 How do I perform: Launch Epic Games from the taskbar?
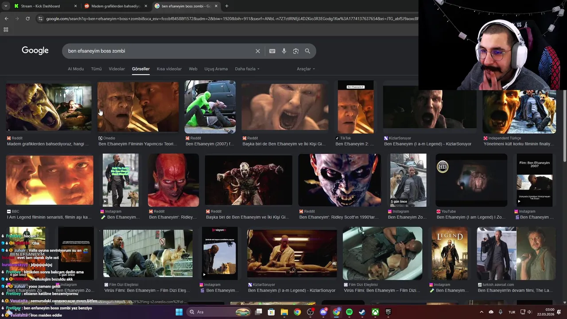pos(388,312)
